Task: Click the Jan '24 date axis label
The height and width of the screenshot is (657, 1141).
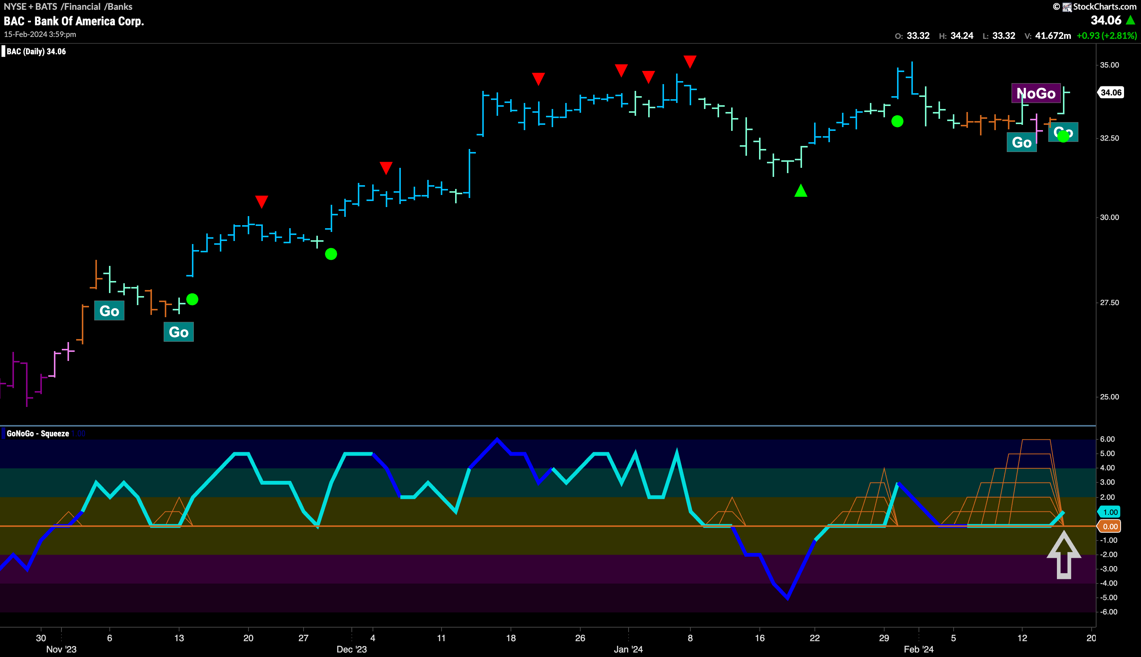Action: [x=628, y=649]
